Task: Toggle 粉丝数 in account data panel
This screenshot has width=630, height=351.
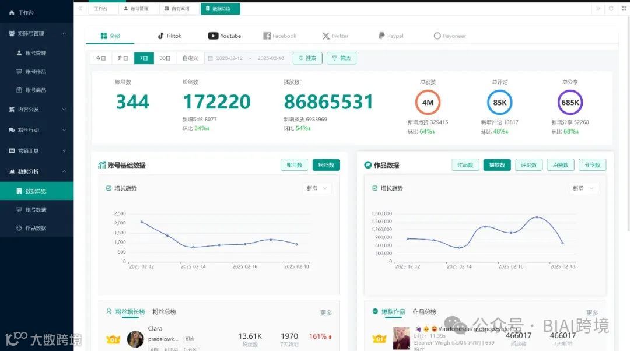Action: click(326, 164)
